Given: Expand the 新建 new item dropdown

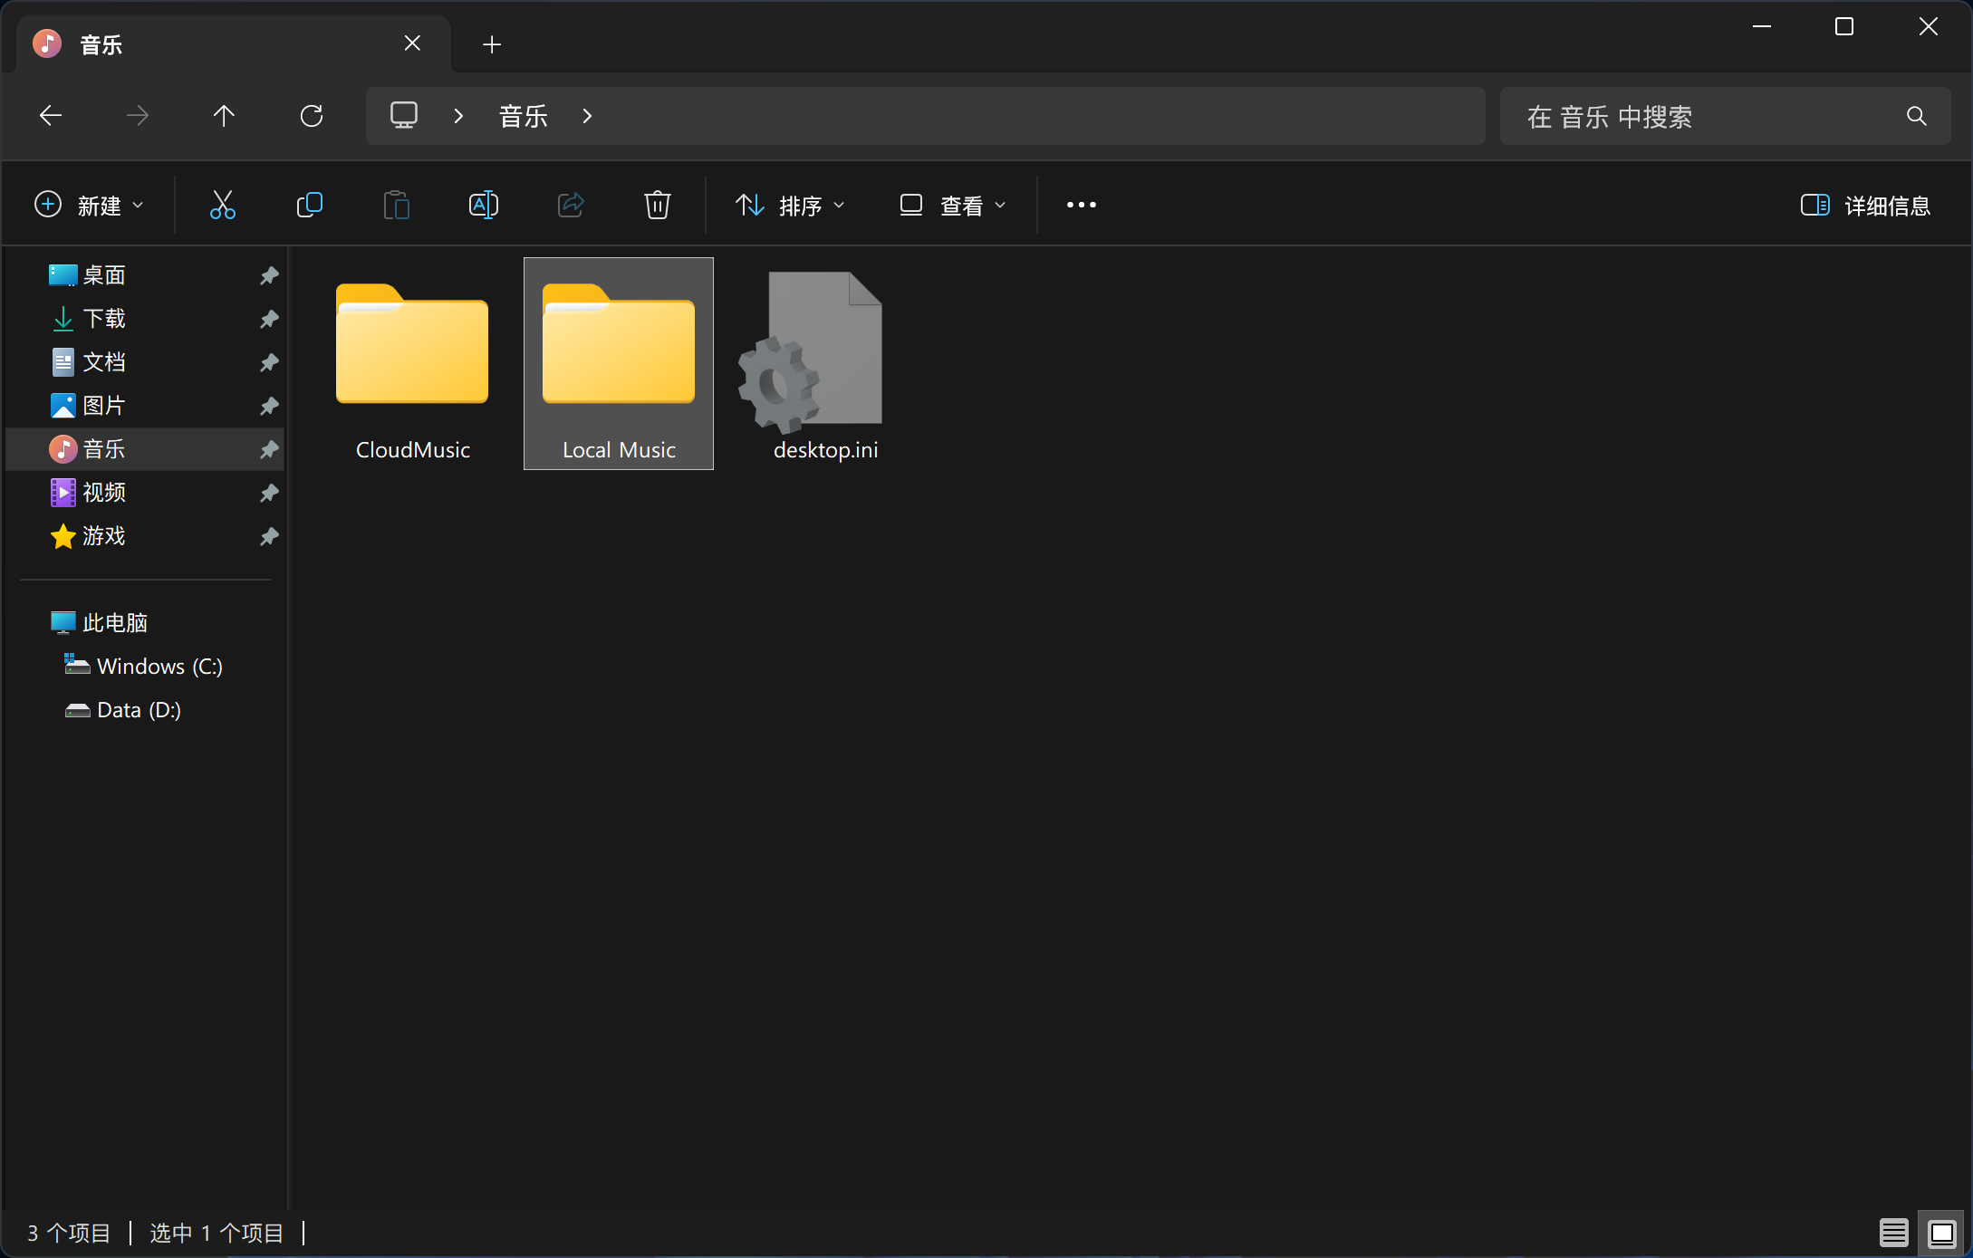Looking at the screenshot, I should pos(89,206).
